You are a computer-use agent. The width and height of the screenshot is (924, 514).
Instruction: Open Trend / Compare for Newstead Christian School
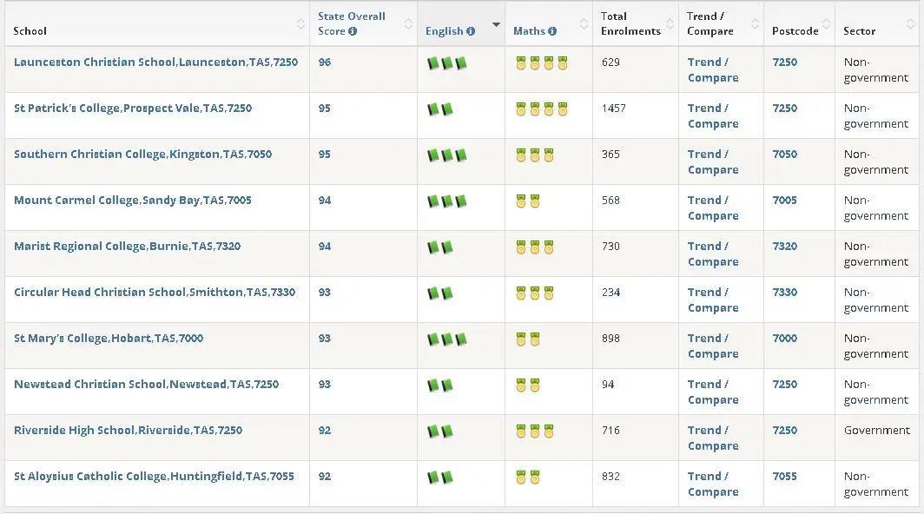713,392
